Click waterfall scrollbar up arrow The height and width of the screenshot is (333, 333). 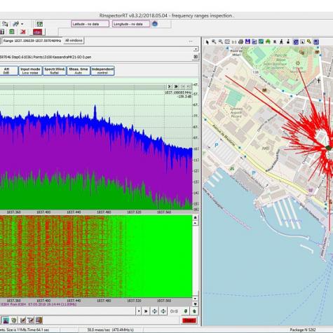(196, 223)
